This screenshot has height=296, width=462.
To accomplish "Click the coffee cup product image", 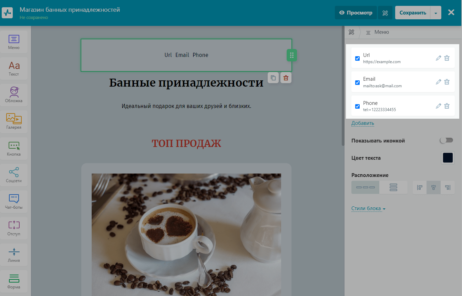I will [186, 235].
